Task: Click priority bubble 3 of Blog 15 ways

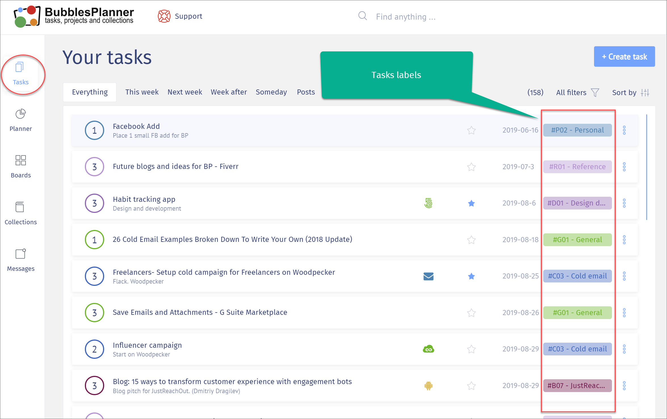Action: pyautogui.click(x=95, y=386)
